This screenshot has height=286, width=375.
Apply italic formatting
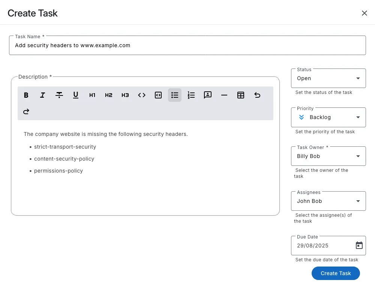coord(43,95)
